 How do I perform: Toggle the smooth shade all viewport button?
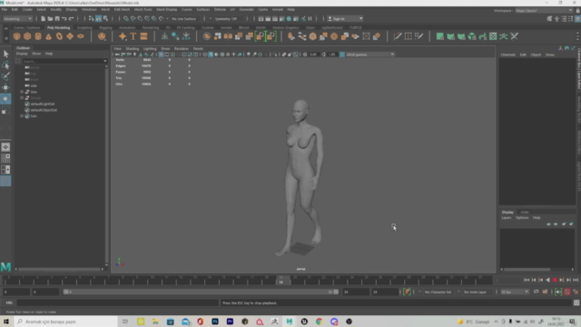[211, 54]
